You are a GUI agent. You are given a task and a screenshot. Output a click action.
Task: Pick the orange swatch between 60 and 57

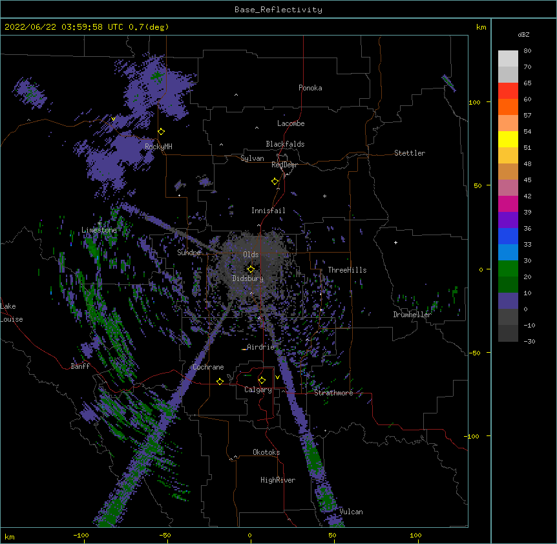(x=508, y=107)
